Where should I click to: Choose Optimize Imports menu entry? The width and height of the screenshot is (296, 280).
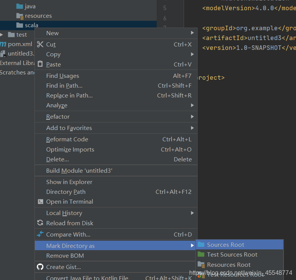click(x=116, y=149)
